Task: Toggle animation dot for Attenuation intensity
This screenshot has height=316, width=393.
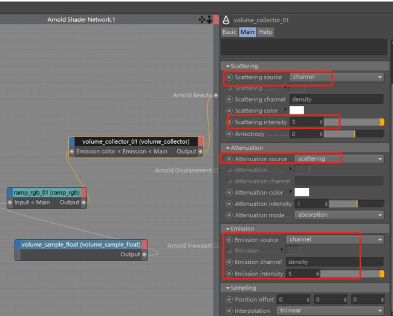Action: [229, 204]
